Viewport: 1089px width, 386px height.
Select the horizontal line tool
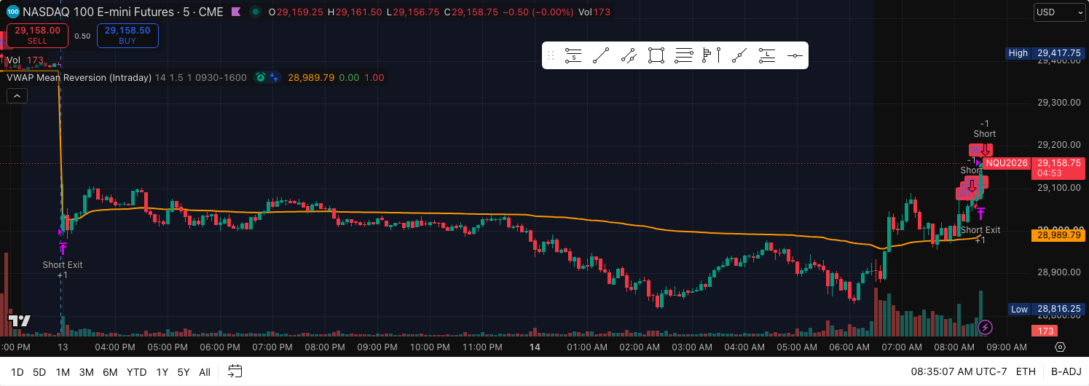pyautogui.click(x=795, y=55)
